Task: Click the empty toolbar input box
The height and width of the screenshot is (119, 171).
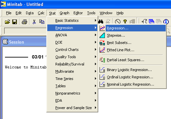Action: click(x=25, y=31)
